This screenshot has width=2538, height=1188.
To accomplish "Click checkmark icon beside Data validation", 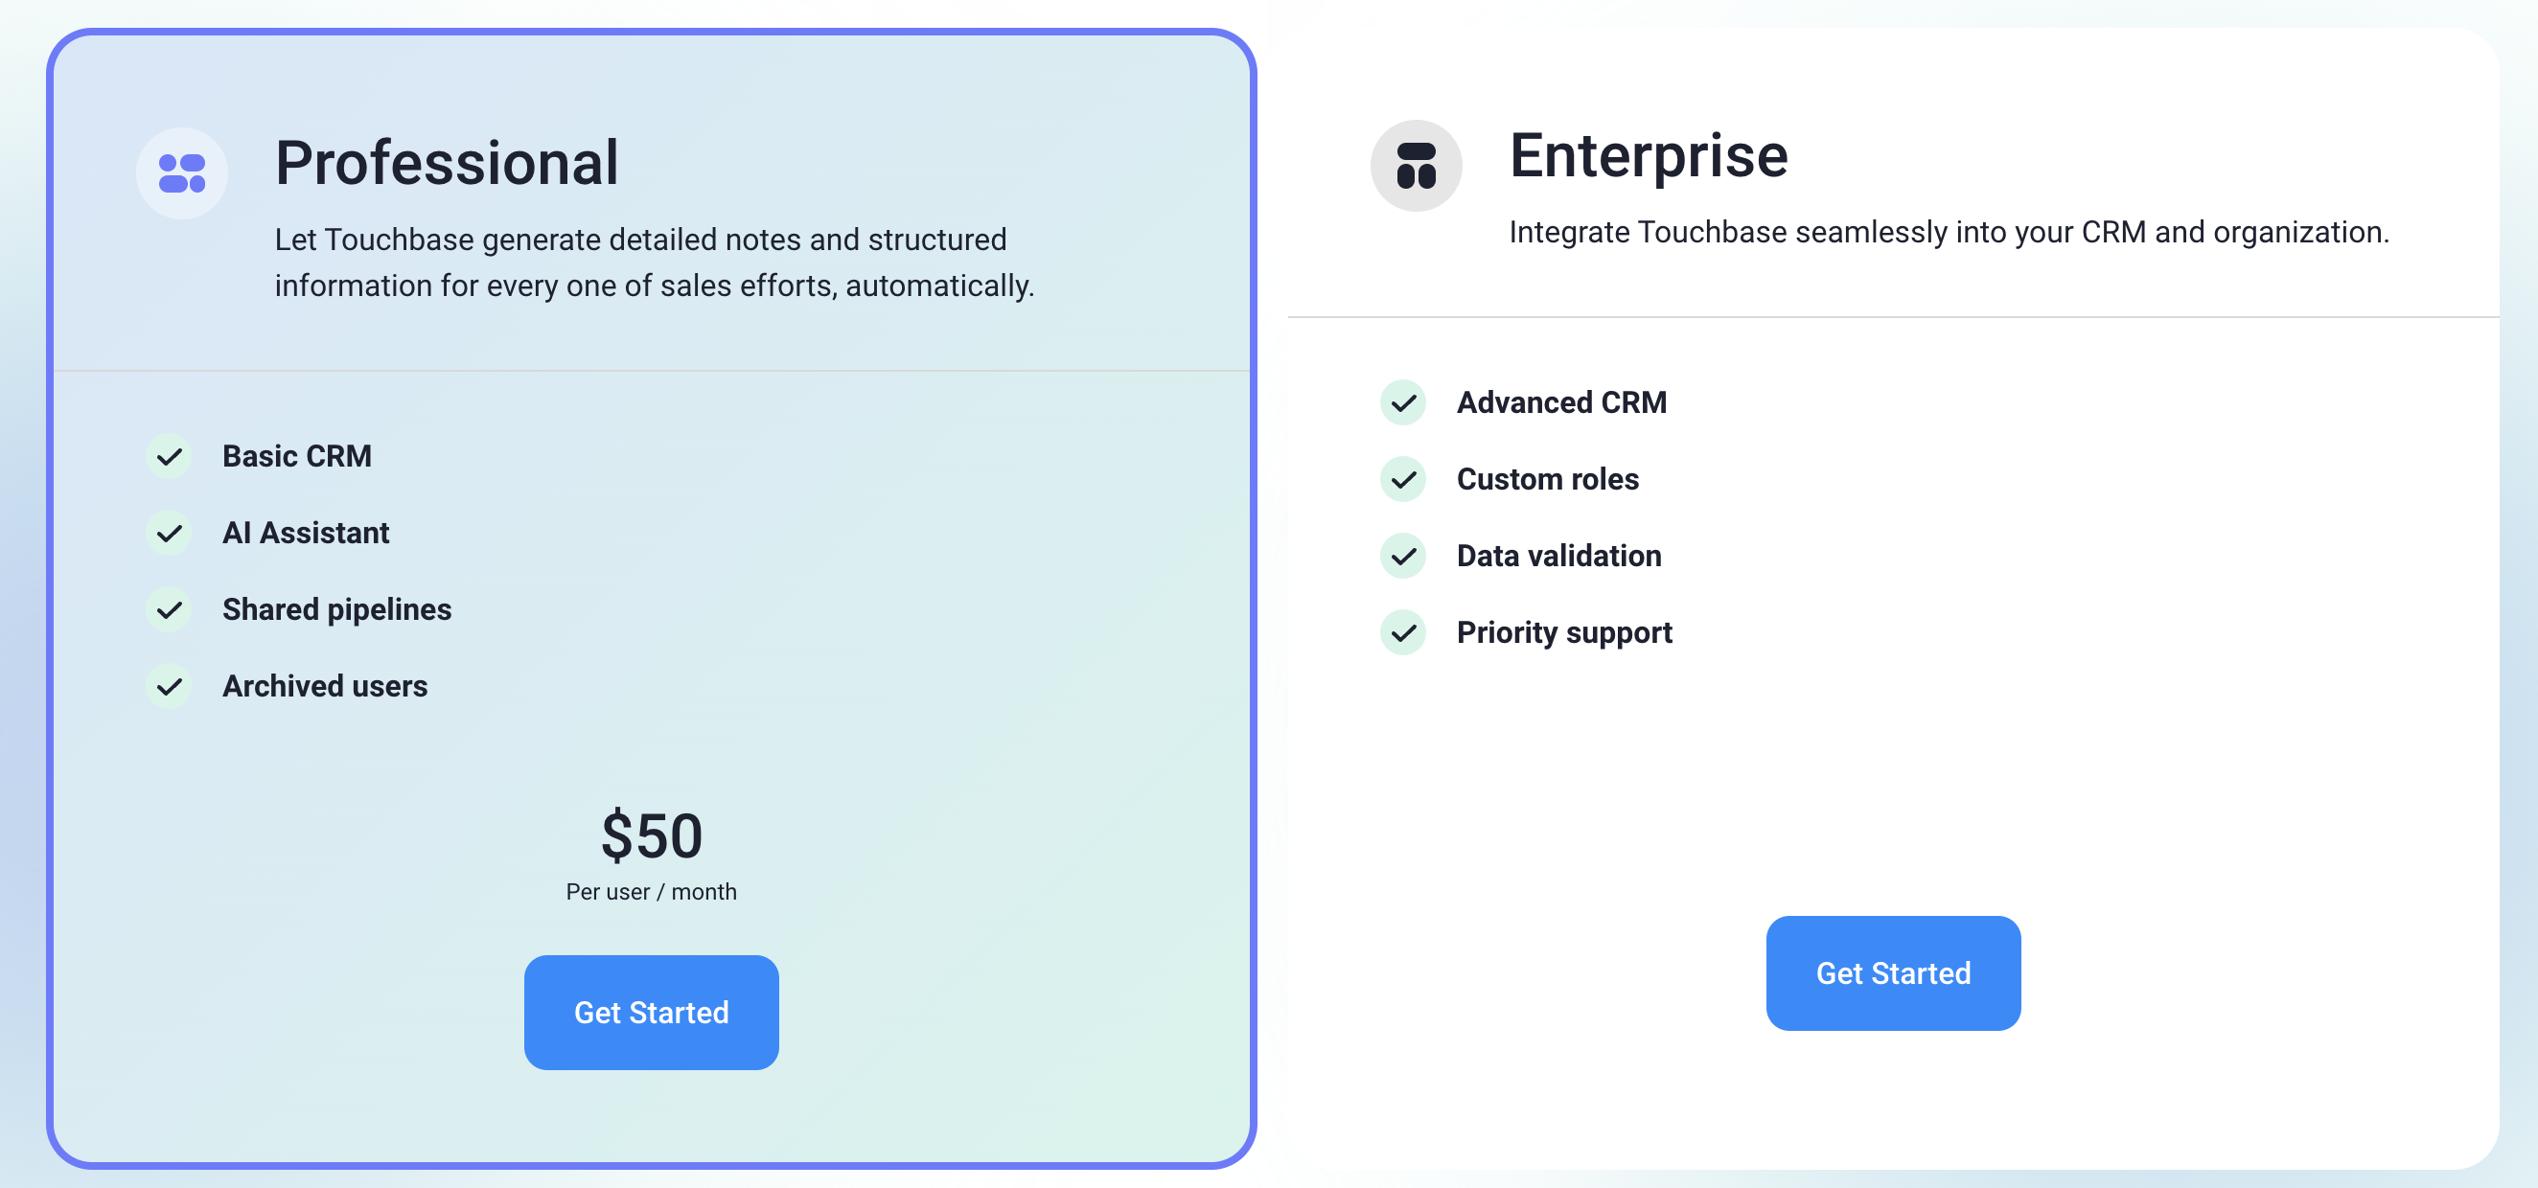I will 1403,557.
